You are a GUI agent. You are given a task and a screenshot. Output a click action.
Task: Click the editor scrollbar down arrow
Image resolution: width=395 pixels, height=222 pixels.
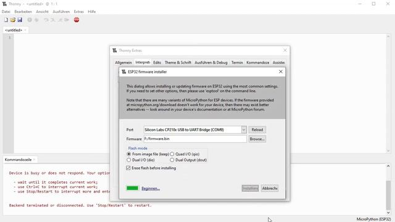pyautogui.click(x=388, y=150)
